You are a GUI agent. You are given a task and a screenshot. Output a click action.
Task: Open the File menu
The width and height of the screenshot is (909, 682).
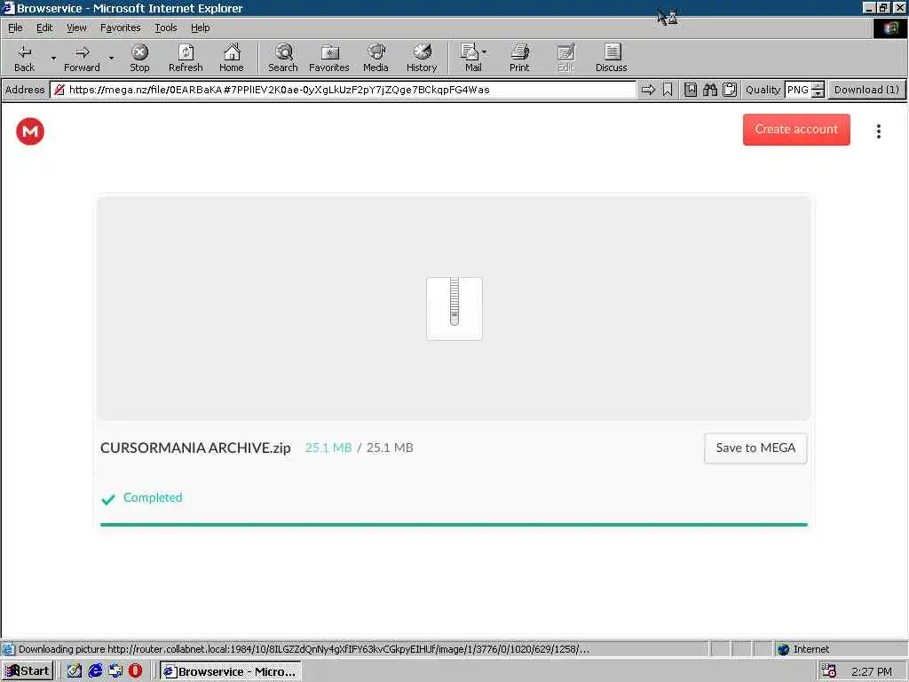[x=15, y=28]
